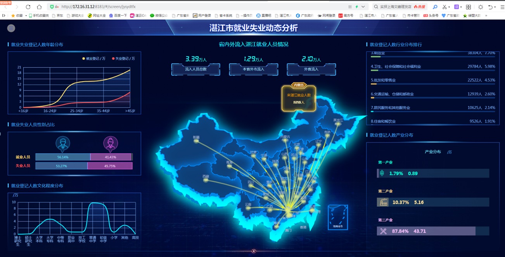Click the 外省流入 stat button

[311, 69]
